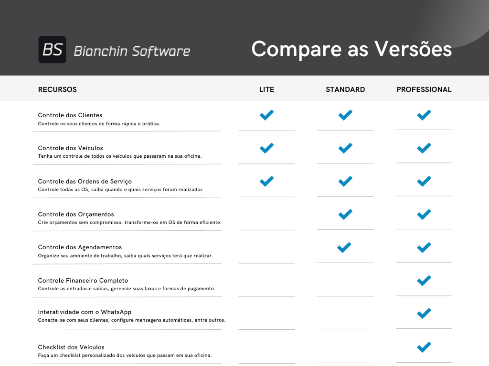
Task: Click the Standard checkmark for Controle dos Agendamentos
Action: [x=344, y=247]
